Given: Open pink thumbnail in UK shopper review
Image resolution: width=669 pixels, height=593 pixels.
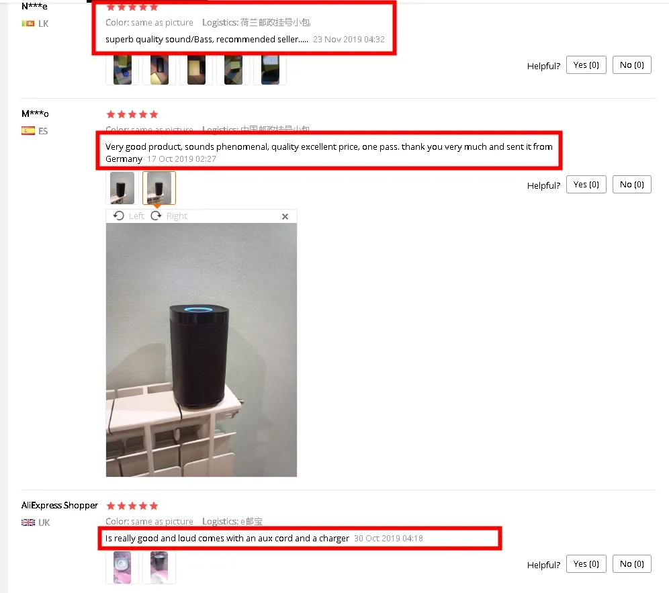Looking at the screenshot, I should click(122, 567).
